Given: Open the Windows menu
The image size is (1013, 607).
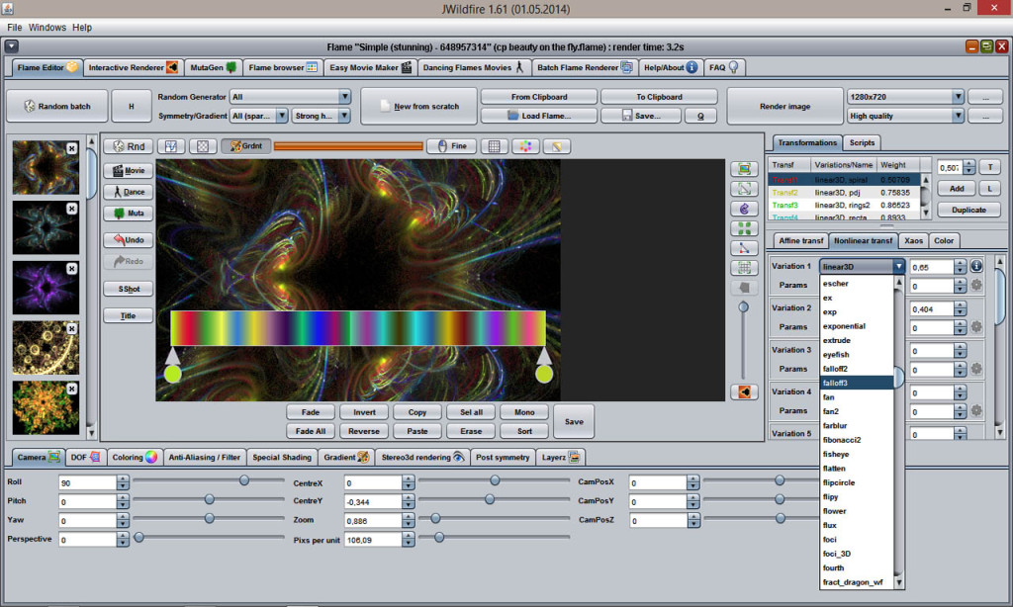Looking at the screenshot, I should point(47,27).
